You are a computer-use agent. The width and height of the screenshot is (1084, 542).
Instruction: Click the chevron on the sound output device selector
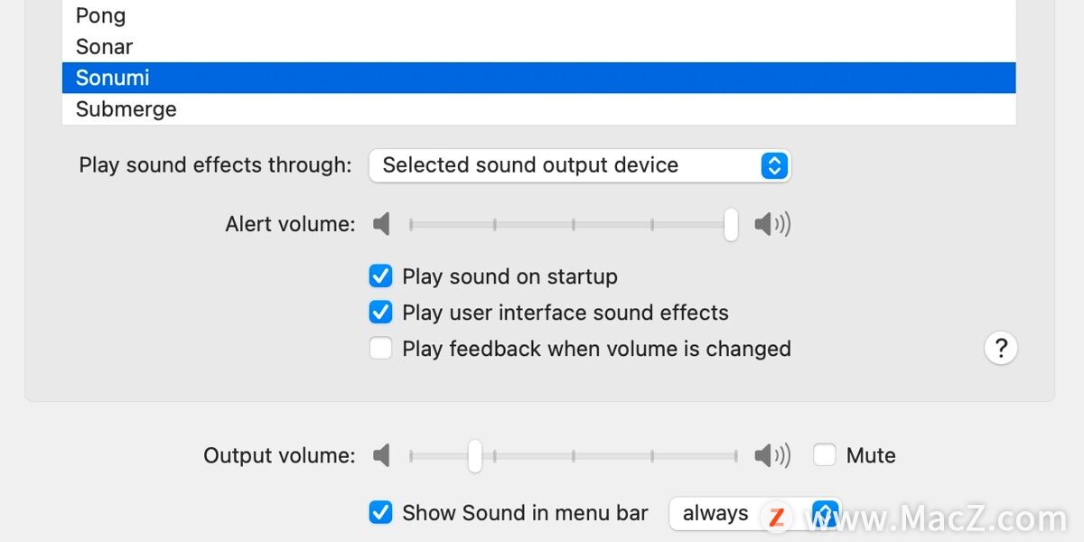[x=773, y=165]
